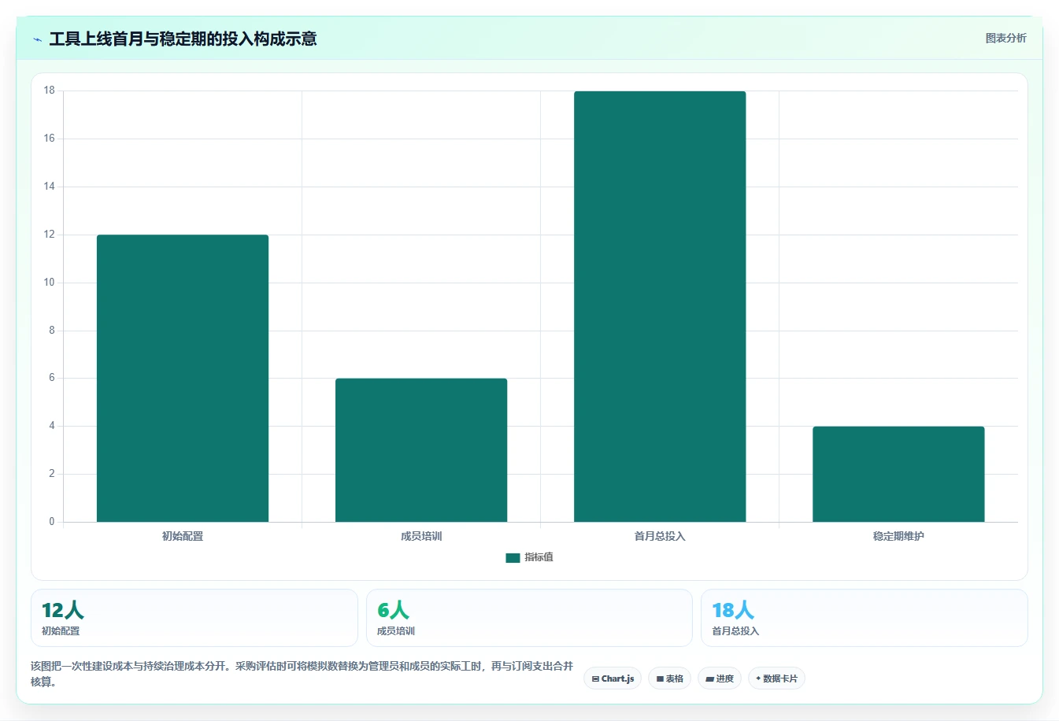Click the 表格 tag chip
This screenshot has height=721, width=1059.
tap(669, 678)
